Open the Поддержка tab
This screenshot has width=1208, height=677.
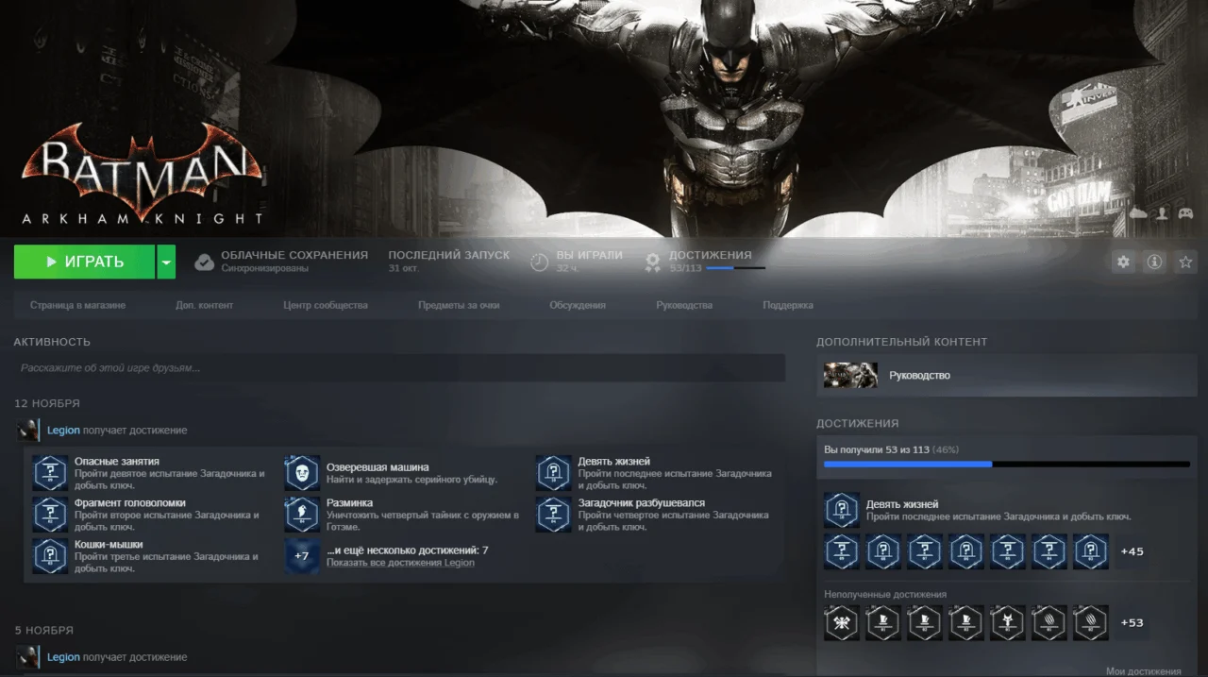[788, 305]
